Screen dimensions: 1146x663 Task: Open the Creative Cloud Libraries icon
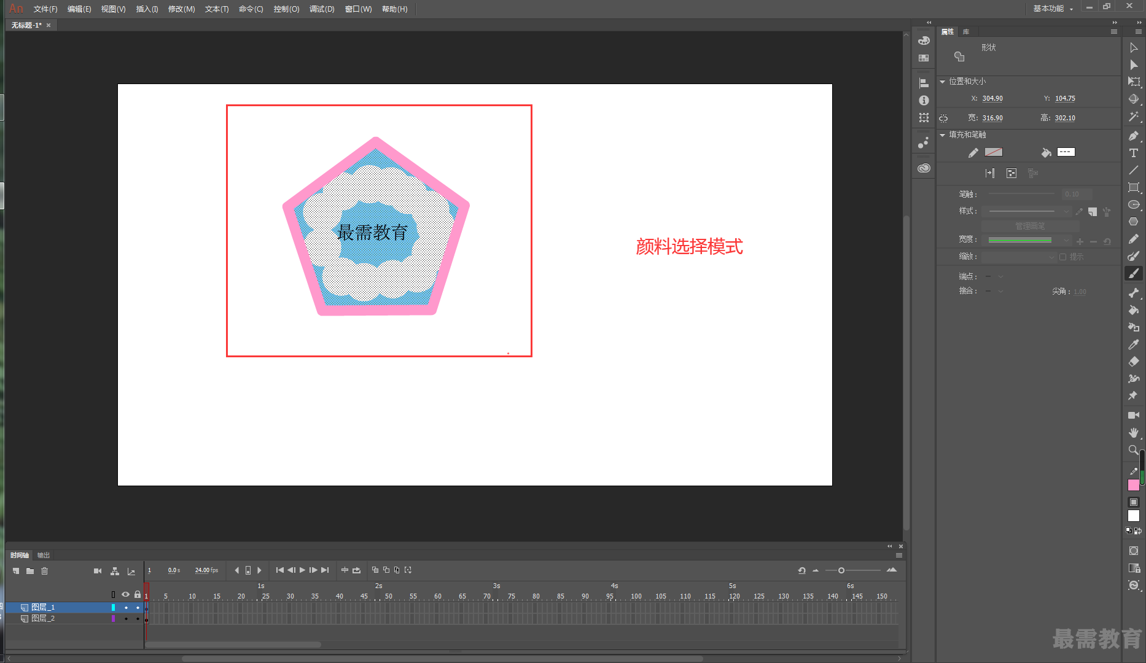click(x=924, y=168)
